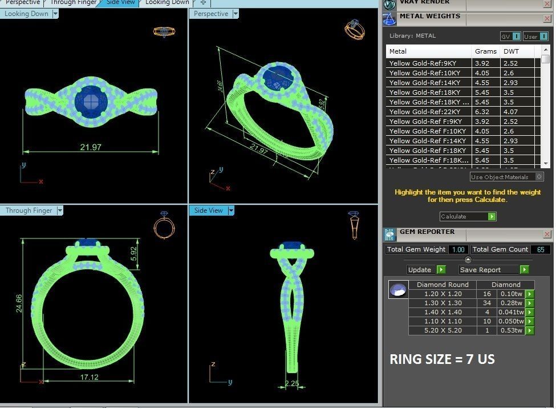This screenshot has width=556, height=409.
Task: Click the Diamond Round column header
Action: point(443,285)
